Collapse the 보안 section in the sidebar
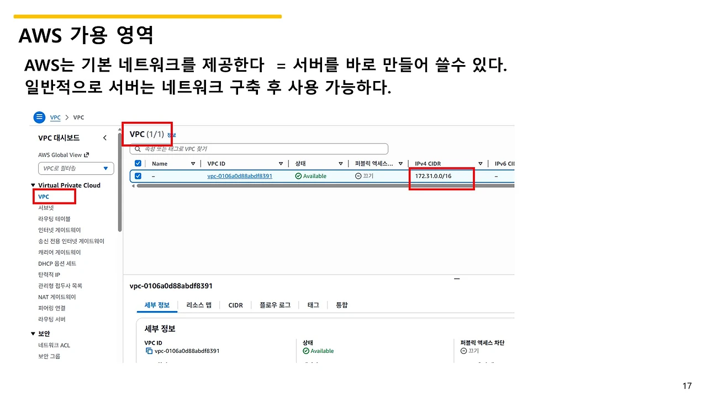 (33, 333)
